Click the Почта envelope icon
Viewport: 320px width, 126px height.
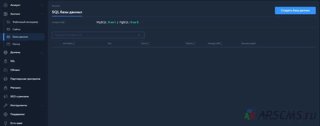pos(9,44)
